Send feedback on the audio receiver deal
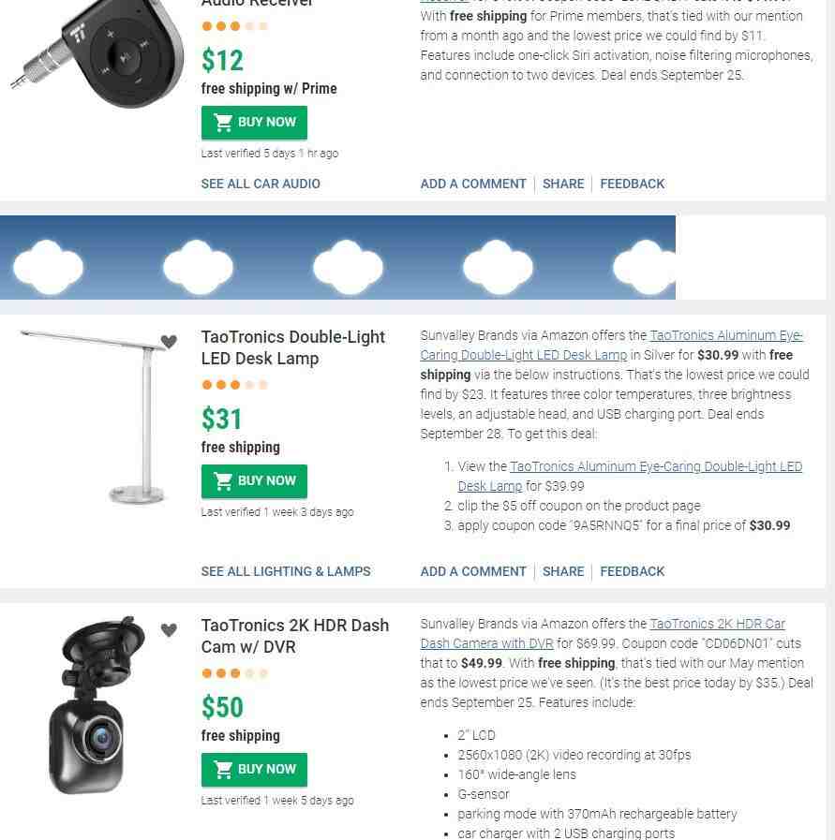The height and width of the screenshot is (840, 835). (633, 184)
